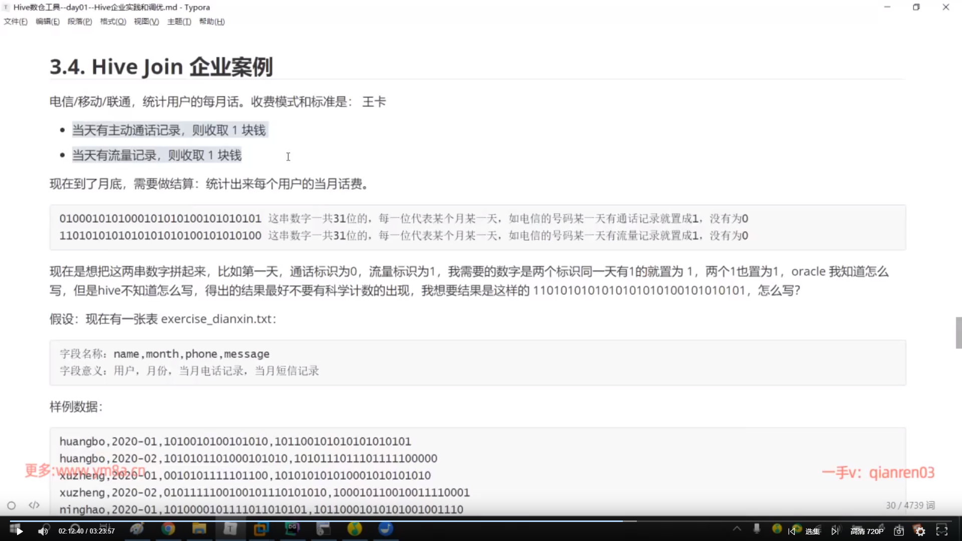This screenshot has width=962, height=541.
Task: Enter fullscreen with the corner icon
Action: pyautogui.click(x=942, y=531)
